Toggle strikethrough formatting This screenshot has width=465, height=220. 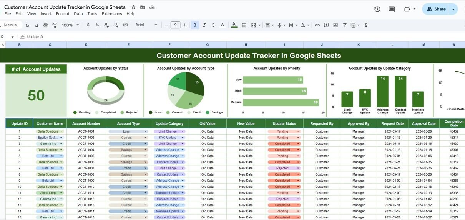[x=213, y=25]
